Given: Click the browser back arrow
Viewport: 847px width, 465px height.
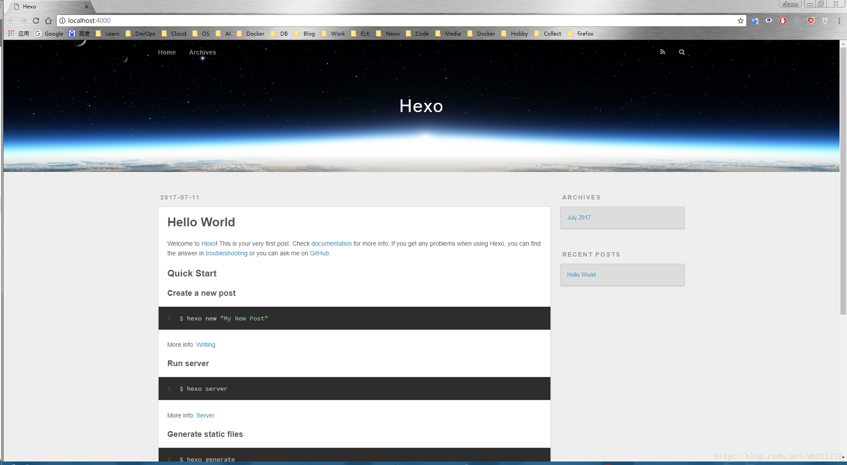Looking at the screenshot, I should (x=11, y=21).
